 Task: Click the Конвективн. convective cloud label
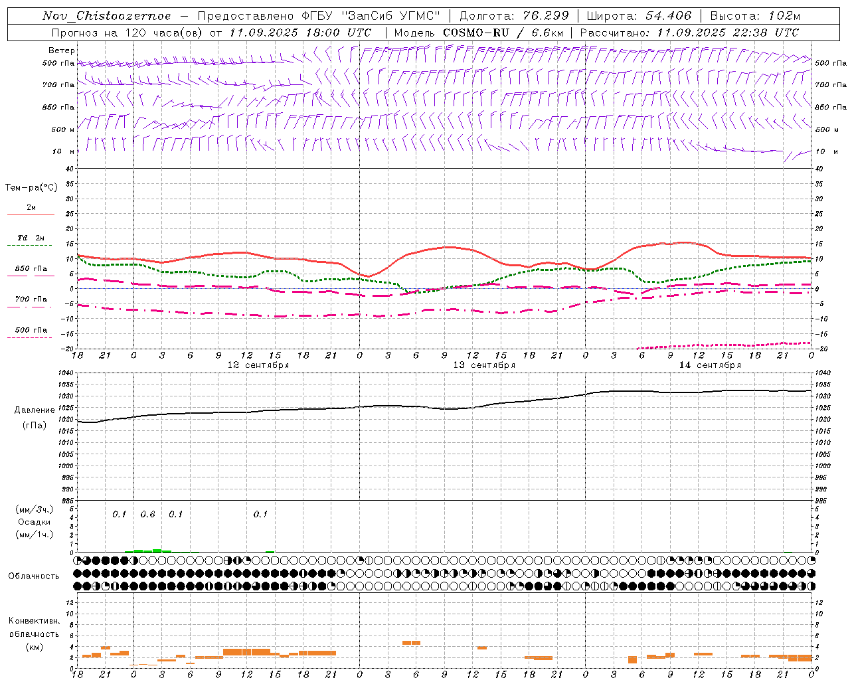tap(35, 621)
